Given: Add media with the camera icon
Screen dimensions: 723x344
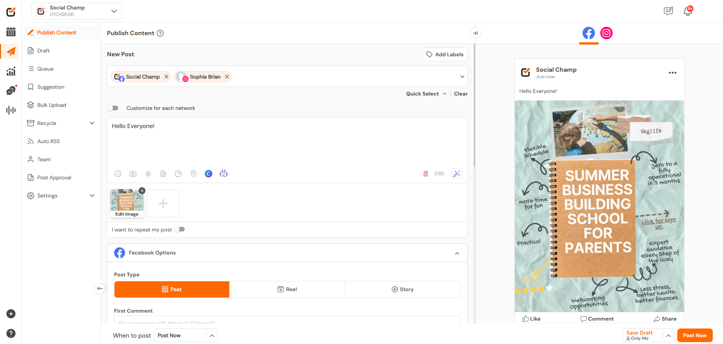Looking at the screenshot, I should pyautogui.click(x=133, y=174).
